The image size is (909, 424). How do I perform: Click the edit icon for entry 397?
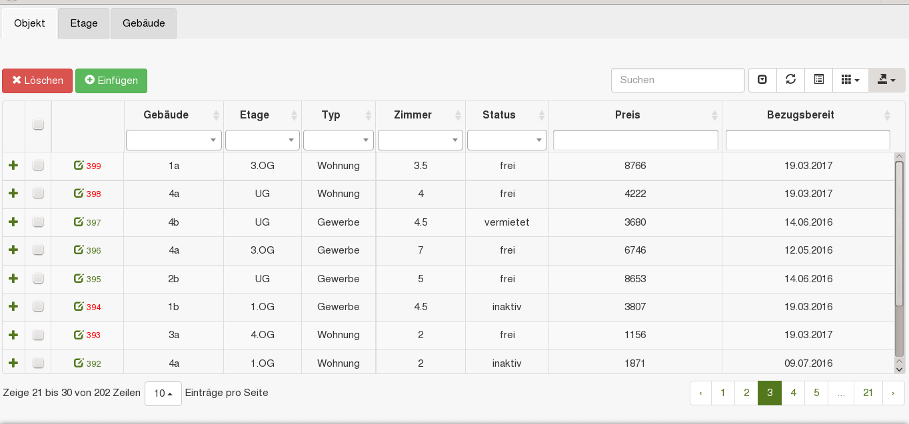pyautogui.click(x=79, y=222)
